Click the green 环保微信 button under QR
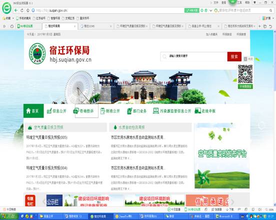This screenshot has height=220, width=276. click(x=245, y=86)
